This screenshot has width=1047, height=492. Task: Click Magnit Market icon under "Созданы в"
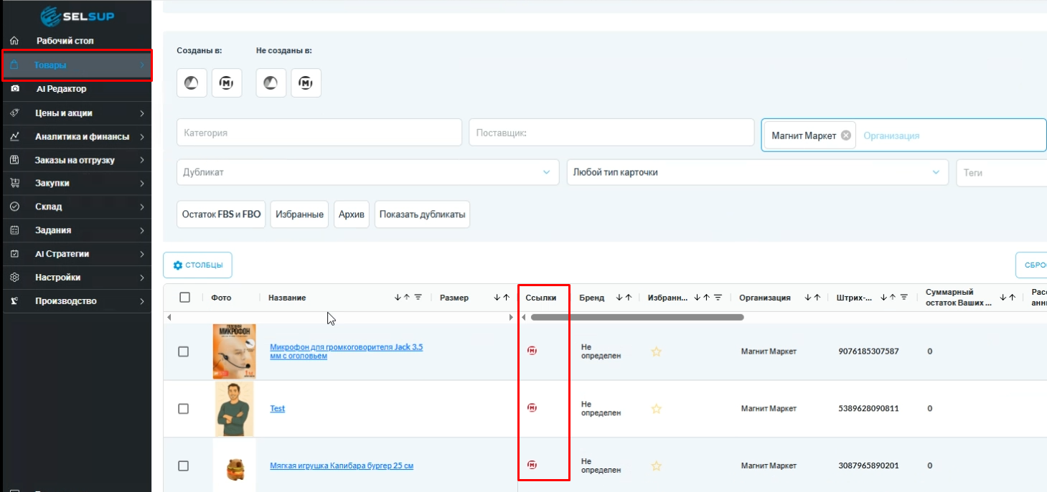[x=227, y=83]
